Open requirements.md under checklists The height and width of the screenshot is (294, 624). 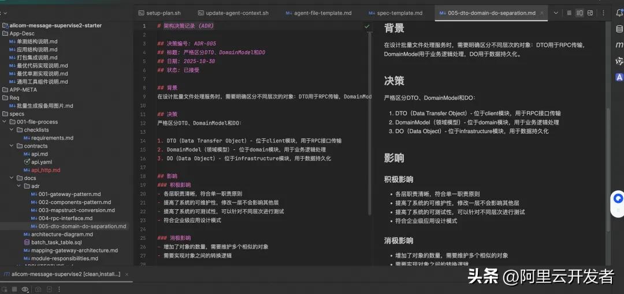click(x=49, y=138)
